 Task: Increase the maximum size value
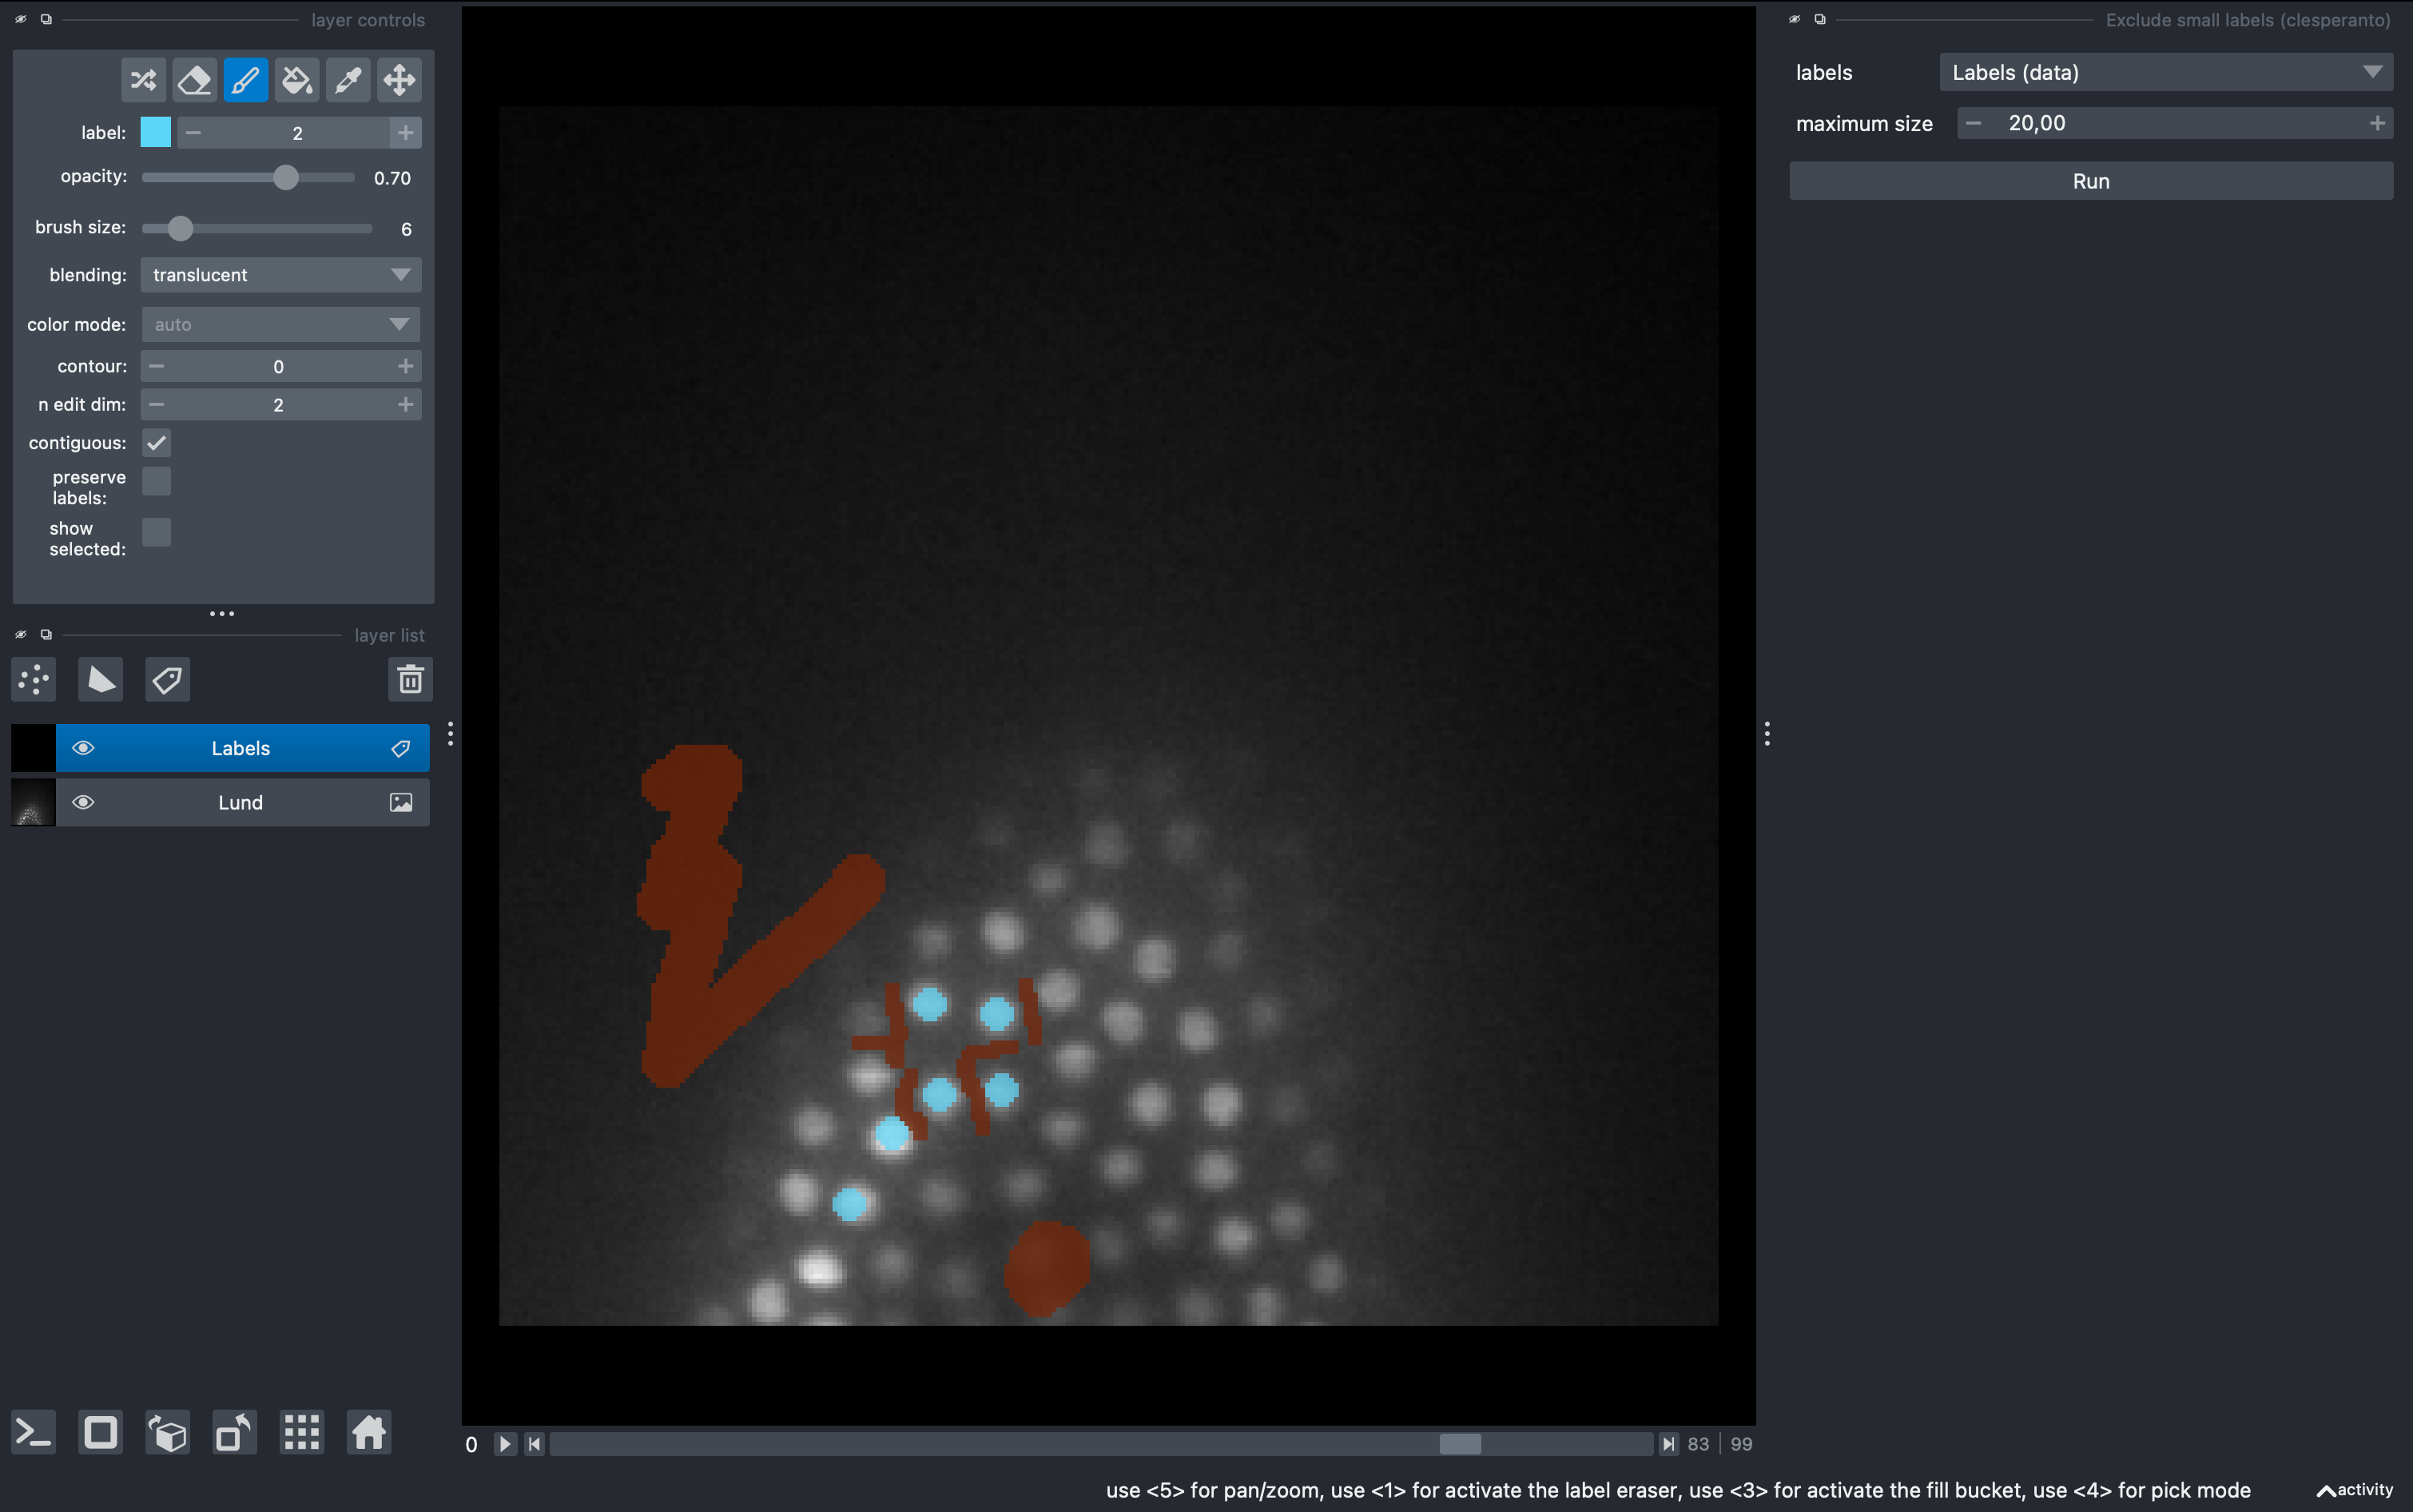click(2377, 123)
